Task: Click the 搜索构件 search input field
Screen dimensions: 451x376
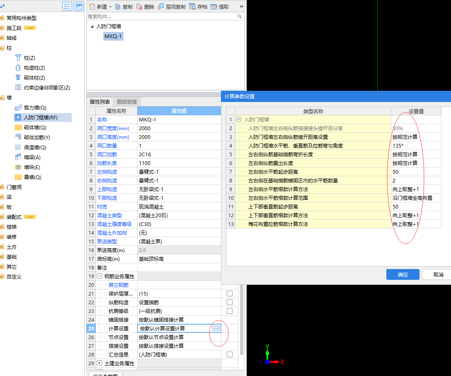Action: (x=162, y=17)
